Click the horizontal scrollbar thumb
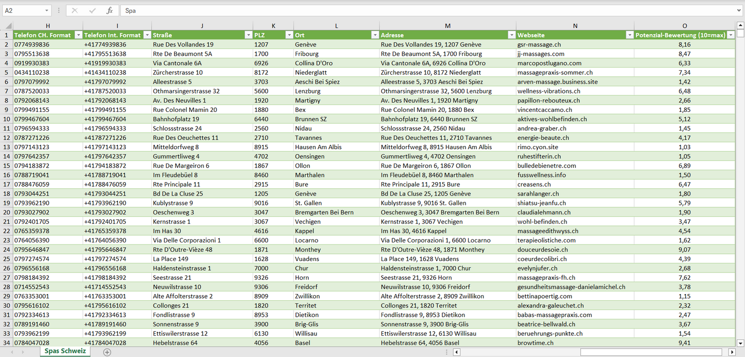The image size is (745, 357). 653,352
